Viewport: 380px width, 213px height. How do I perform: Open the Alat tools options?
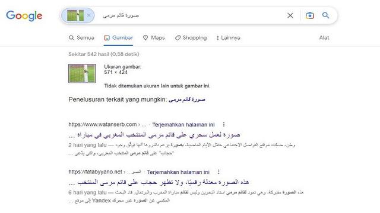click(x=324, y=38)
